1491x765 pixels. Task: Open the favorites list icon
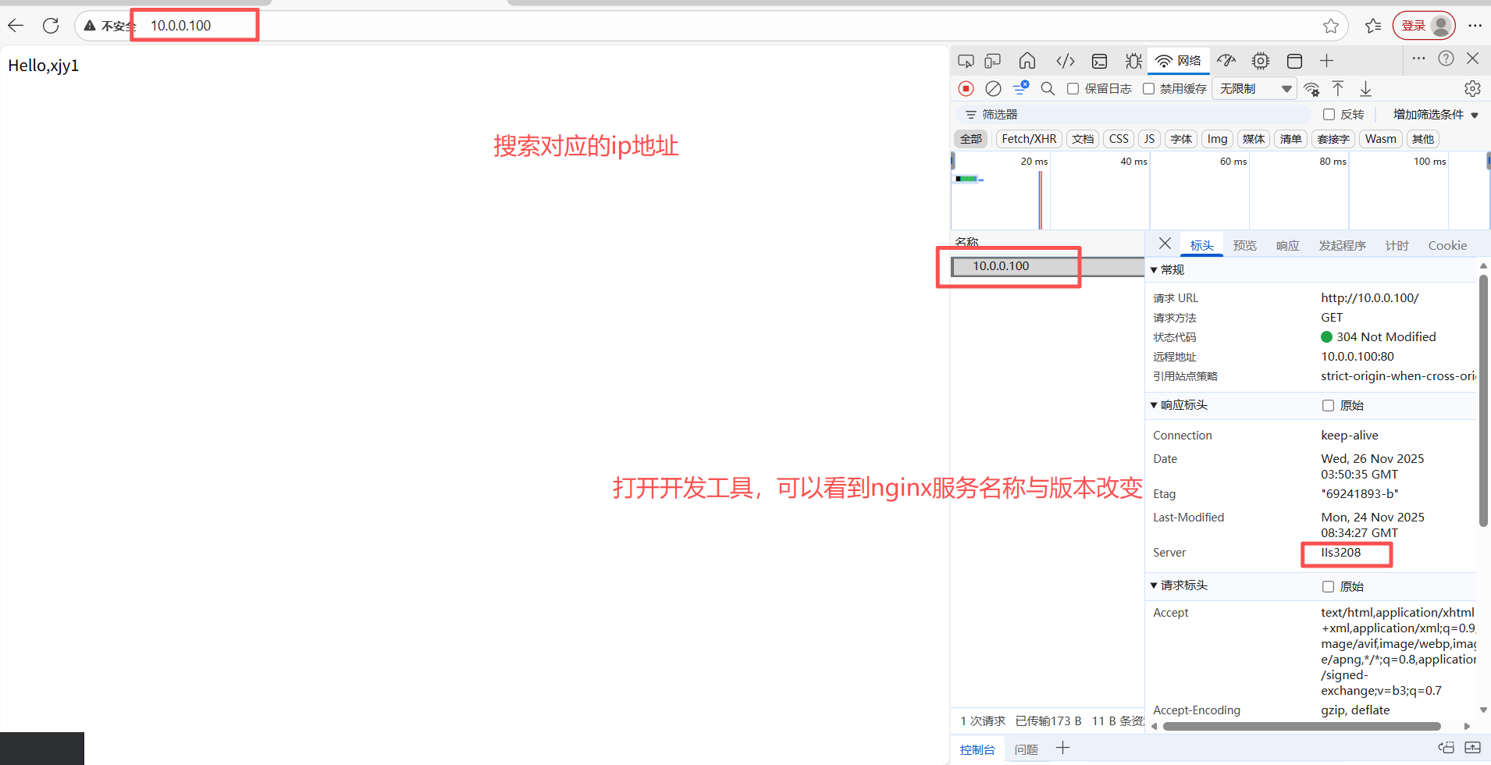click(1373, 26)
